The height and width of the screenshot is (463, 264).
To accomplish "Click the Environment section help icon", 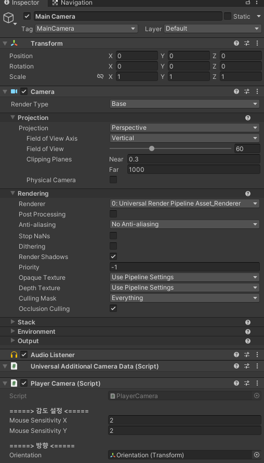I will tap(248, 332).
